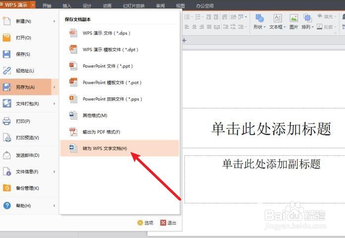The width and height of the screenshot is (345, 238).
Task: Click the Text Box (文本框) icon in the ribbon
Action: (x=277, y=18)
